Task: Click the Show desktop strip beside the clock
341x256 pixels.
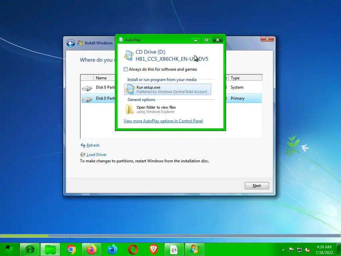Action: point(339,249)
